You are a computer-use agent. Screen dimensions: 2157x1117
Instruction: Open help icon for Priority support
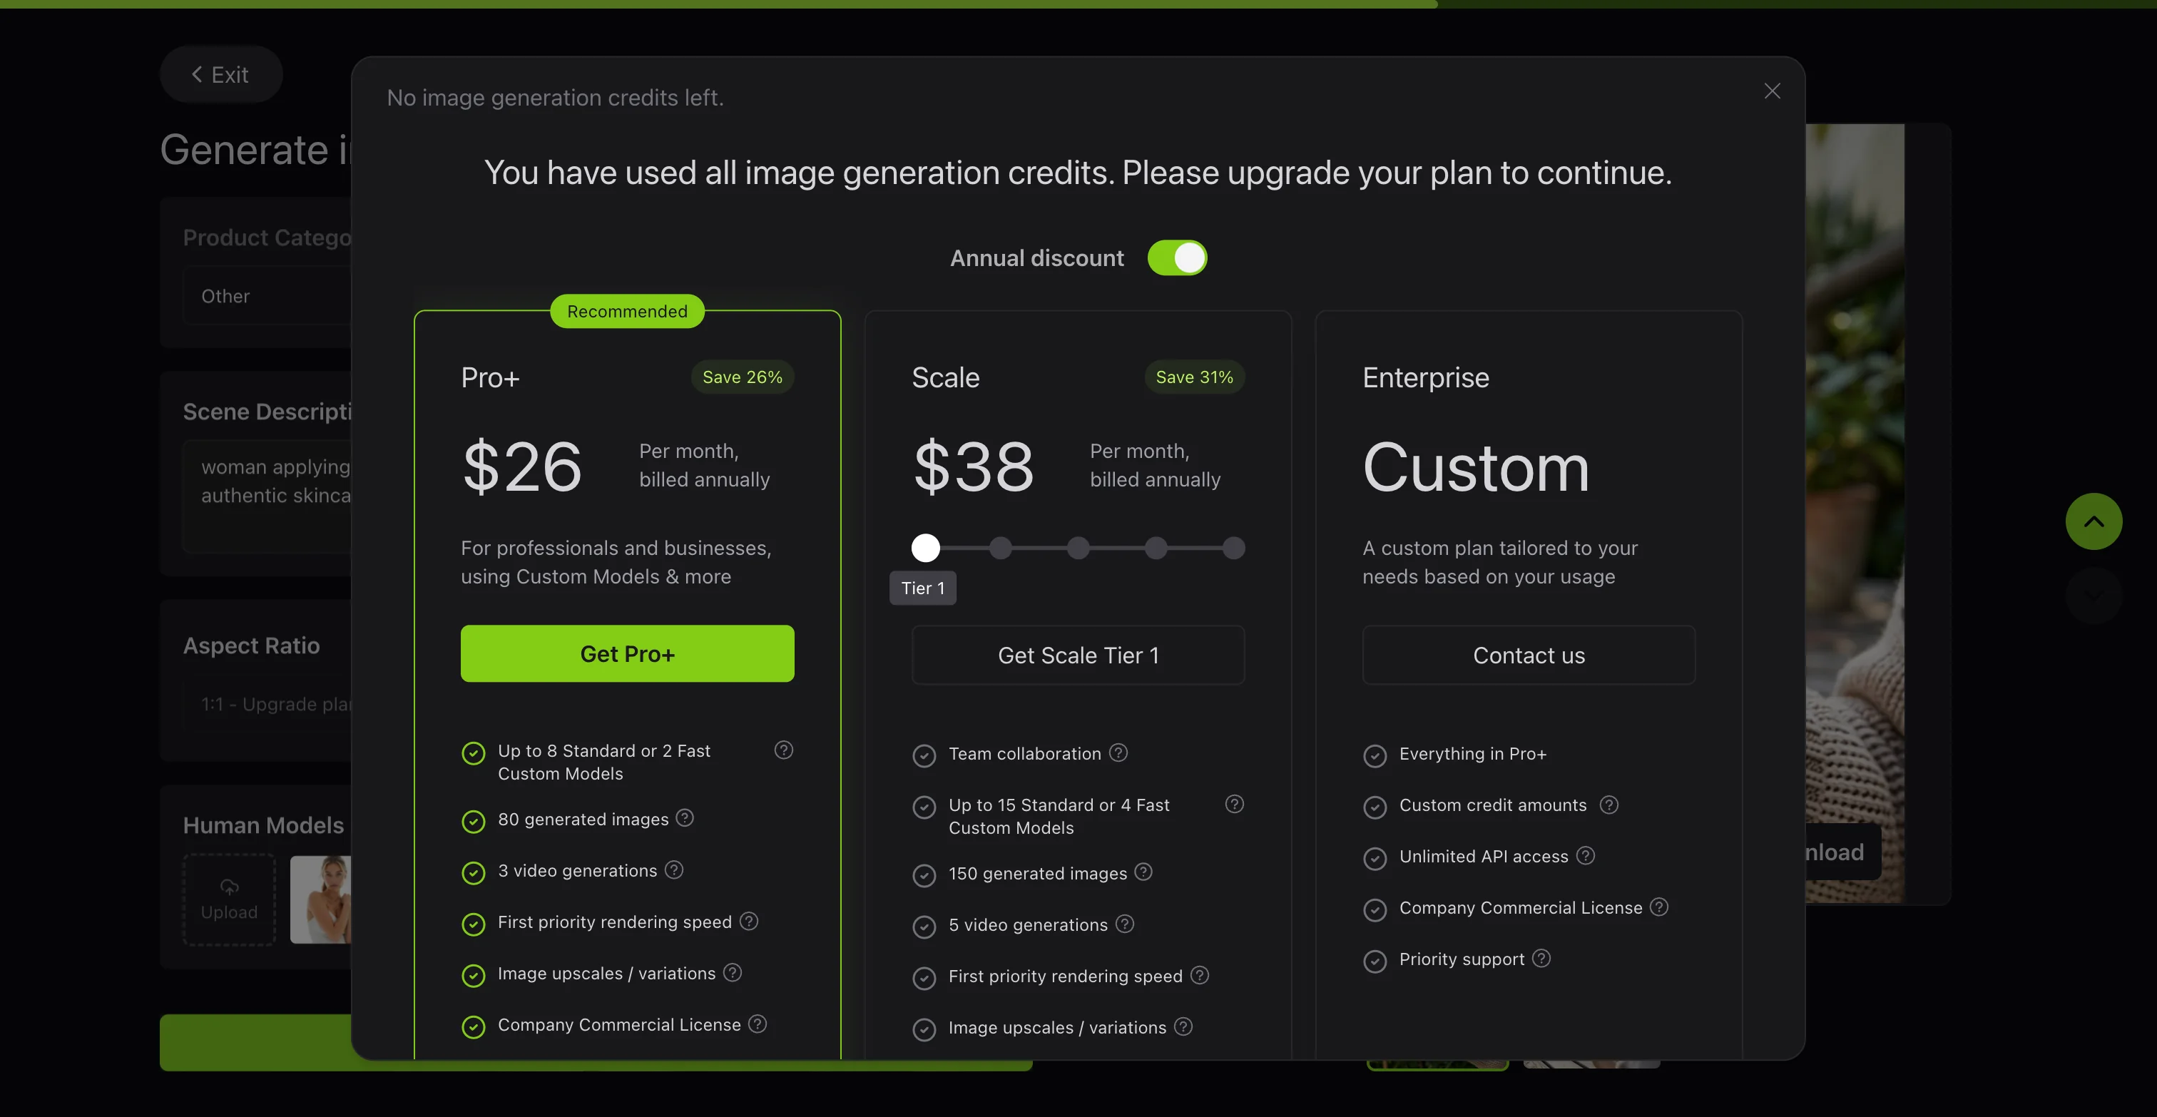tap(1541, 958)
